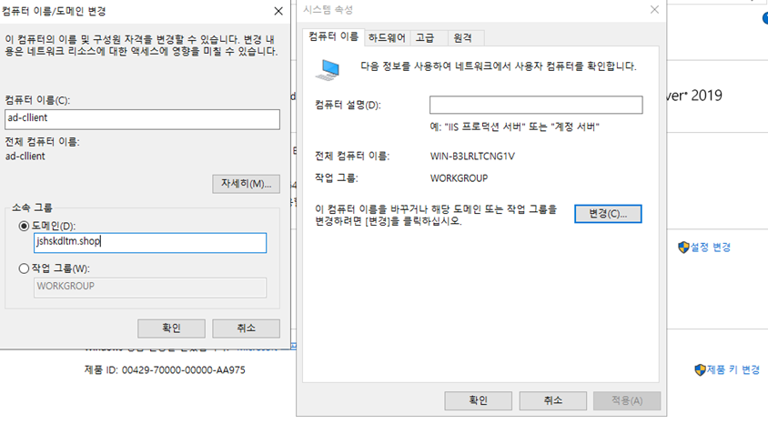The height and width of the screenshot is (445, 768).
Task: Select the 작업 그룹(W) radio button
Action: coord(25,268)
